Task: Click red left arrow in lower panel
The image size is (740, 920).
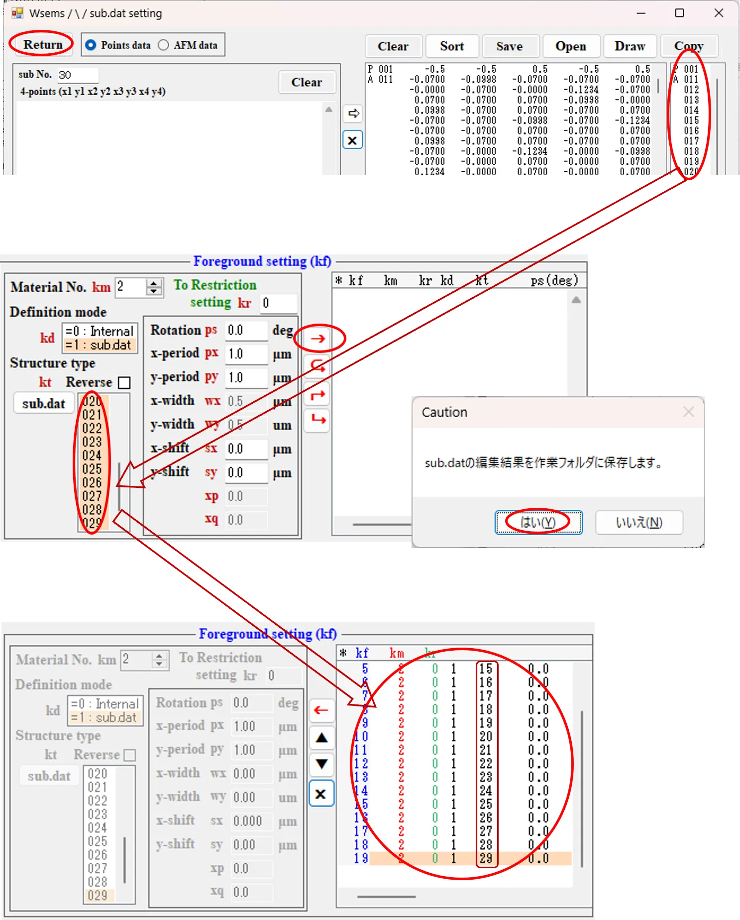Action: pos(321,710)
